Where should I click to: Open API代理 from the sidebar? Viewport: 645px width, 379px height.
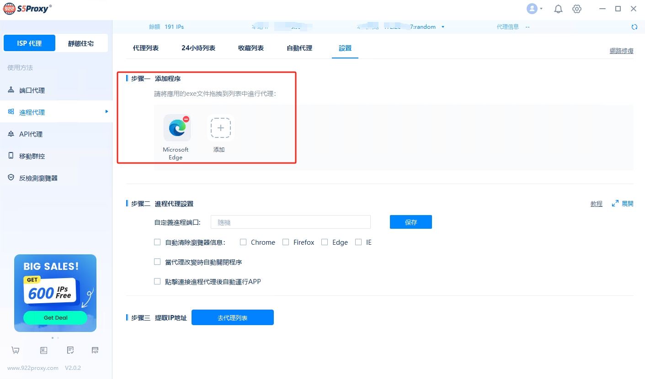pos(31,134)
